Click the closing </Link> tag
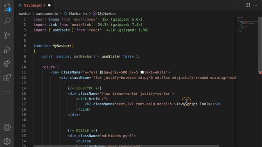The image size is (262, 147). pyautogui.click(x=84, y=109)
